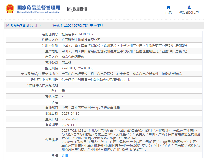Click the 结构及组成/主要组成成分 label
This screenshot has width=204, height=160.
coord(40,74)
